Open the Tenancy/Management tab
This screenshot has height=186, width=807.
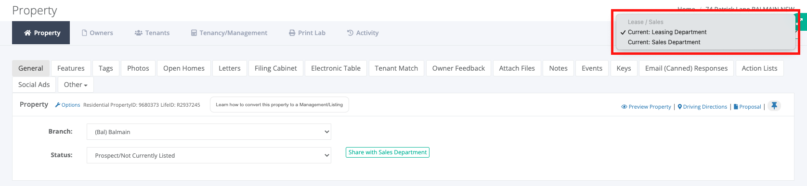tap(229, 33)
